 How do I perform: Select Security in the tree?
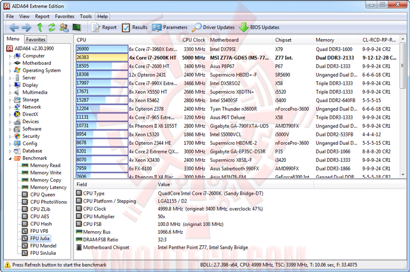27,136
